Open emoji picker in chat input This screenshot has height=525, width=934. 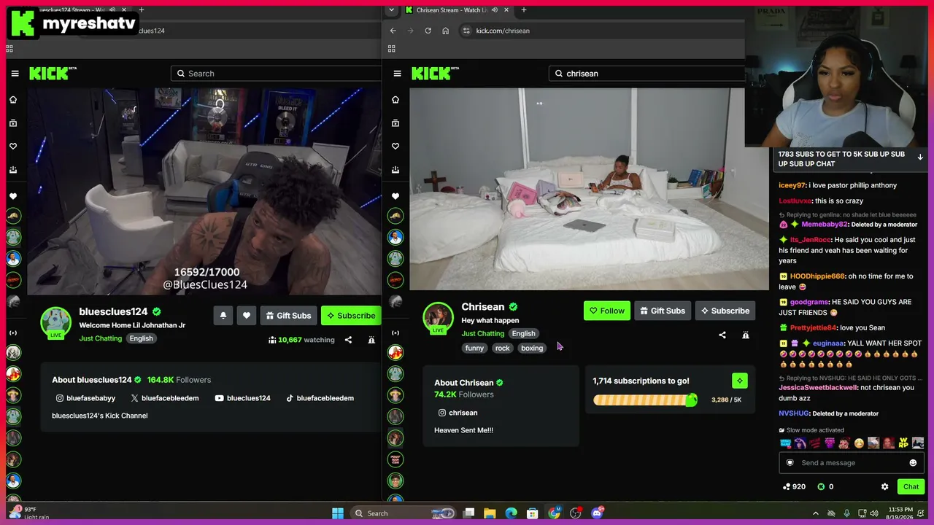[x=913, y=463]
